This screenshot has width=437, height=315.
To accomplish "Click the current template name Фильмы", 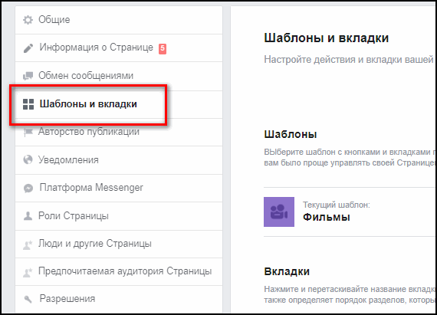I will 327,217.
